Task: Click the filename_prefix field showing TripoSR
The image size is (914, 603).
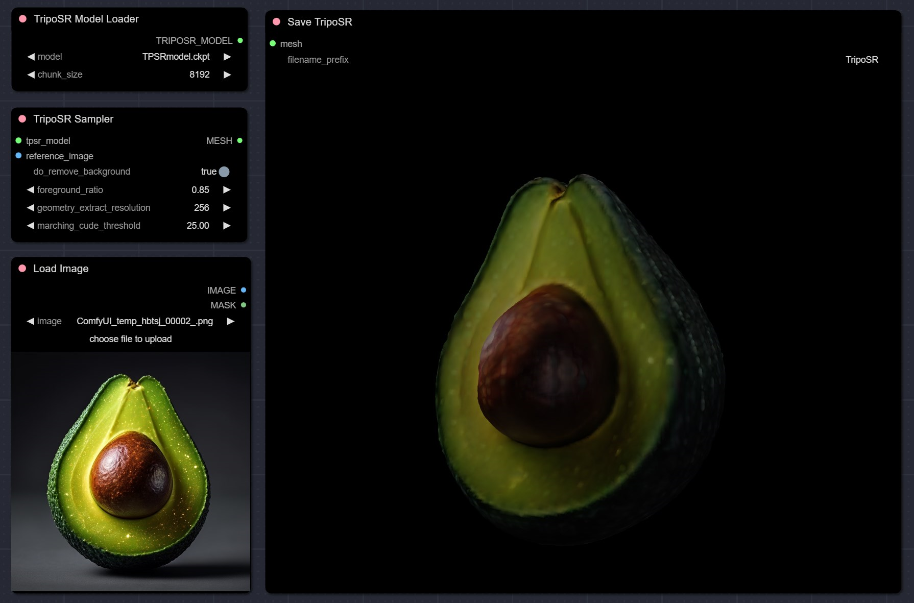Action: click(x=583, y=60)
